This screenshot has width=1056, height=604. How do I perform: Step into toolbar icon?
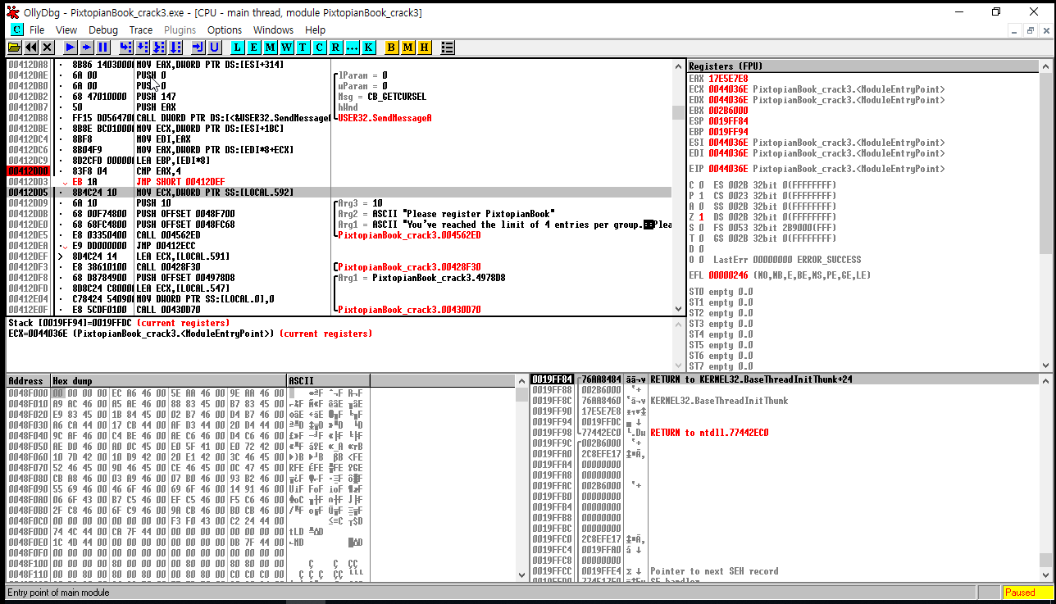pos(126,48)
